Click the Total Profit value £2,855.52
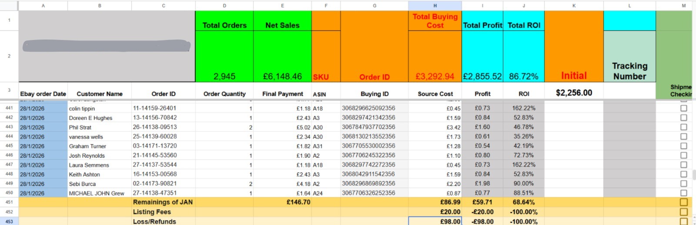The image size is (696, 225). coord(482,76)
